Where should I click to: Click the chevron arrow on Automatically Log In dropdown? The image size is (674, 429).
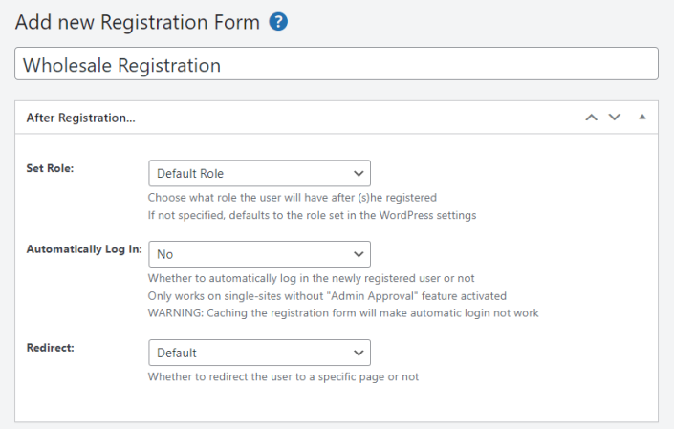pos(359,255)
